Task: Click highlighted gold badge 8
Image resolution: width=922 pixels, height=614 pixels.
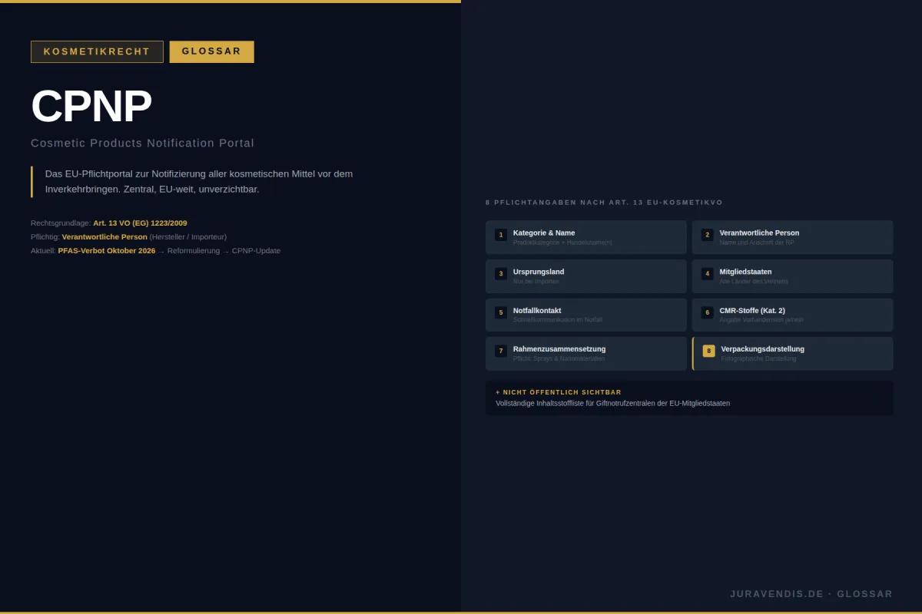Action: coord(708,351)
